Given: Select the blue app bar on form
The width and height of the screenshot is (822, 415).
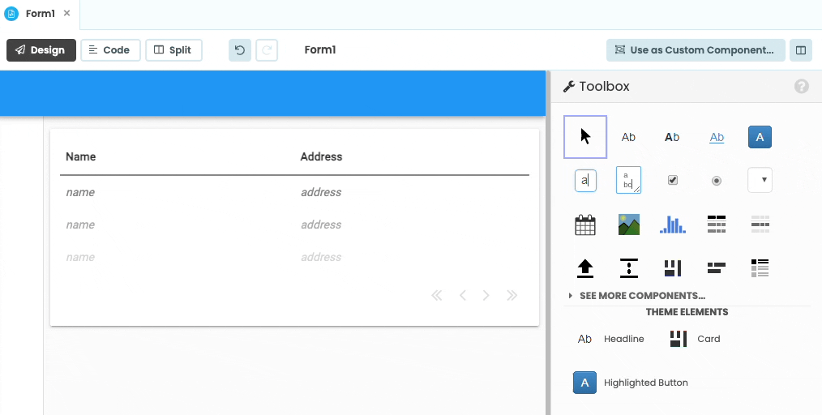Looking at the screenshot, I should pyautogui.click(x=272, y=93).
